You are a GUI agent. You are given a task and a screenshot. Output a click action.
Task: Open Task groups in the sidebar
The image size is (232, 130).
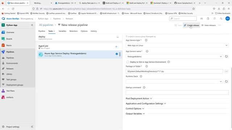11,79
